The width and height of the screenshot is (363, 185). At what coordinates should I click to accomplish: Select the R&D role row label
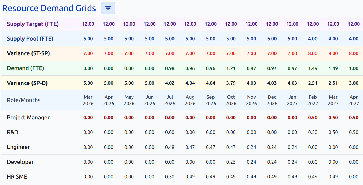[x=13, y=132]
